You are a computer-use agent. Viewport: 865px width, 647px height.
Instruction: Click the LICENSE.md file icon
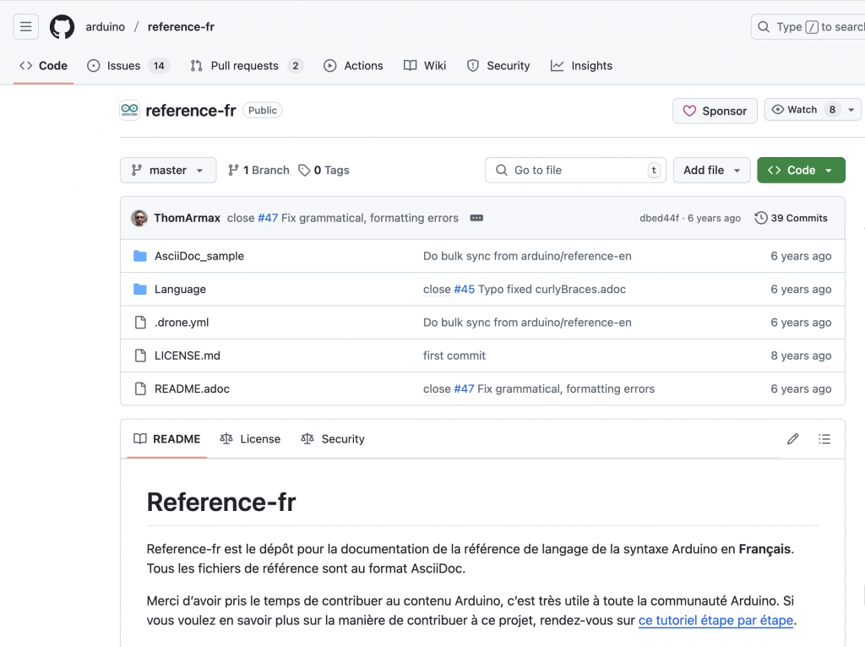pos(141,356)
